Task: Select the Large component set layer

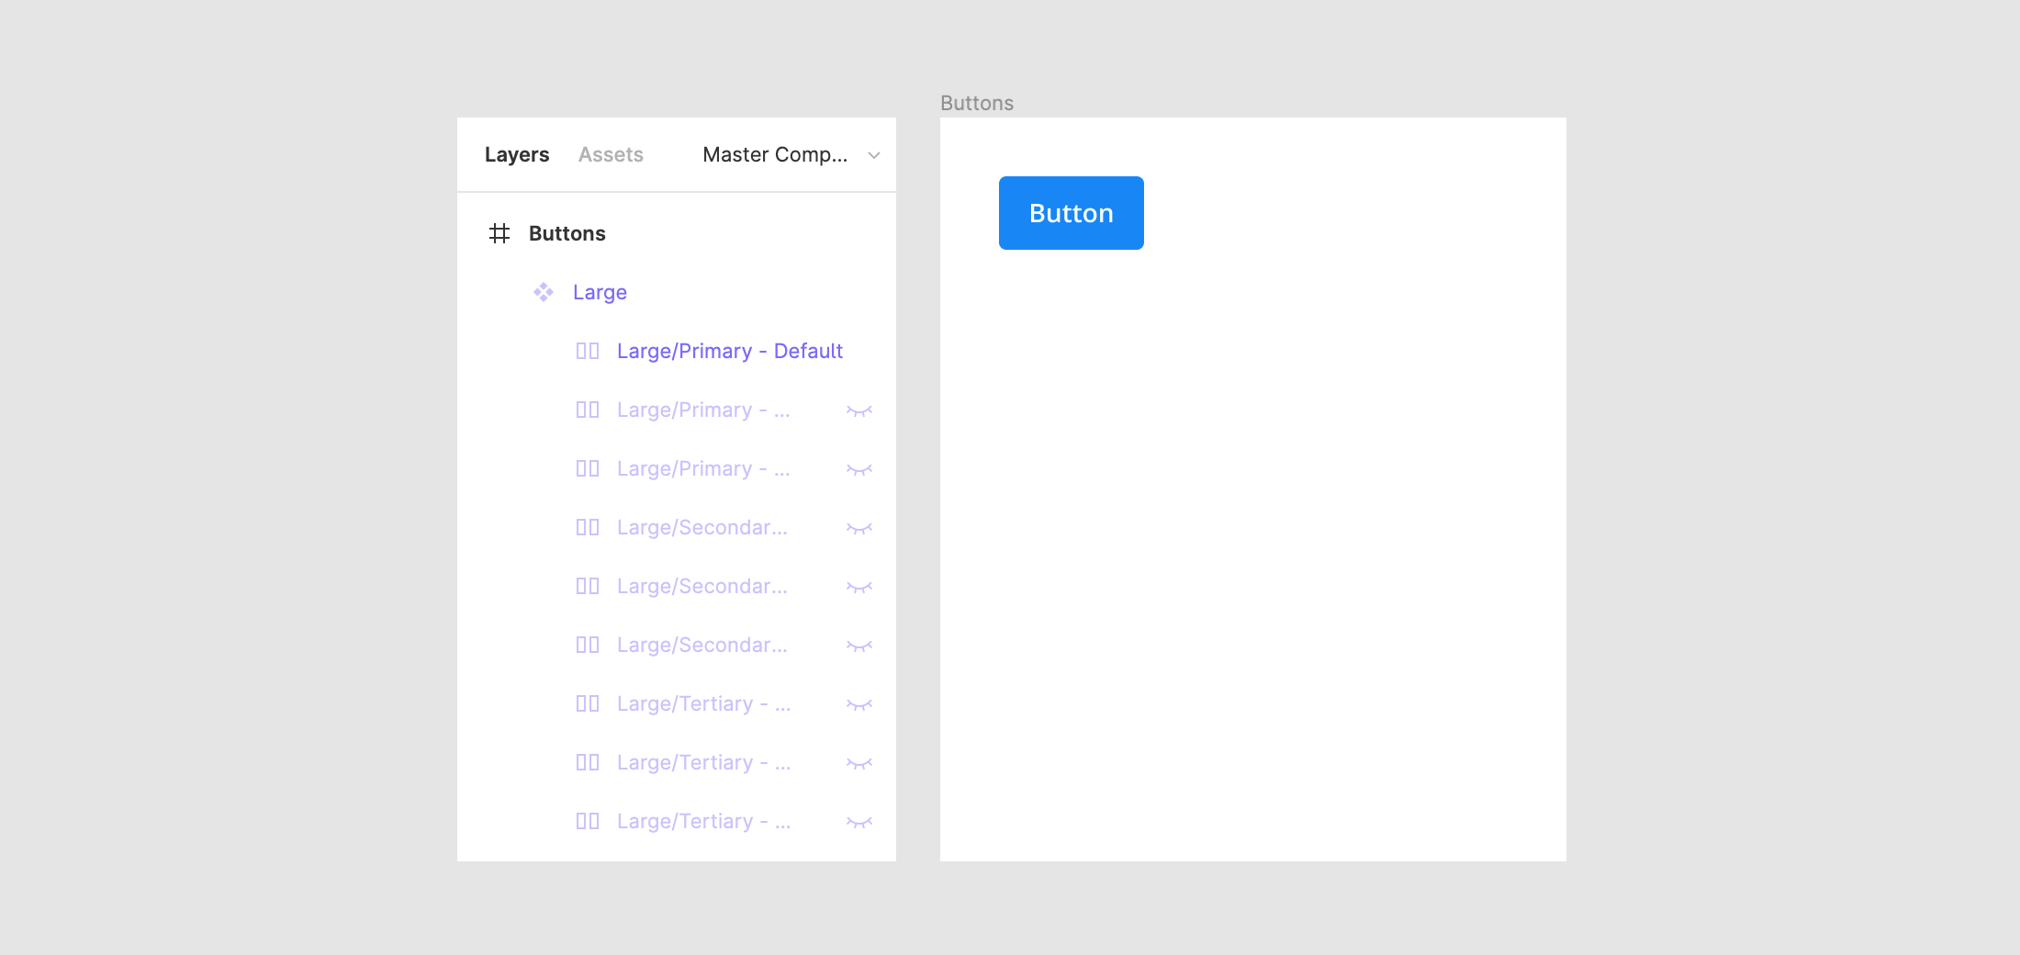Action: 600,292
